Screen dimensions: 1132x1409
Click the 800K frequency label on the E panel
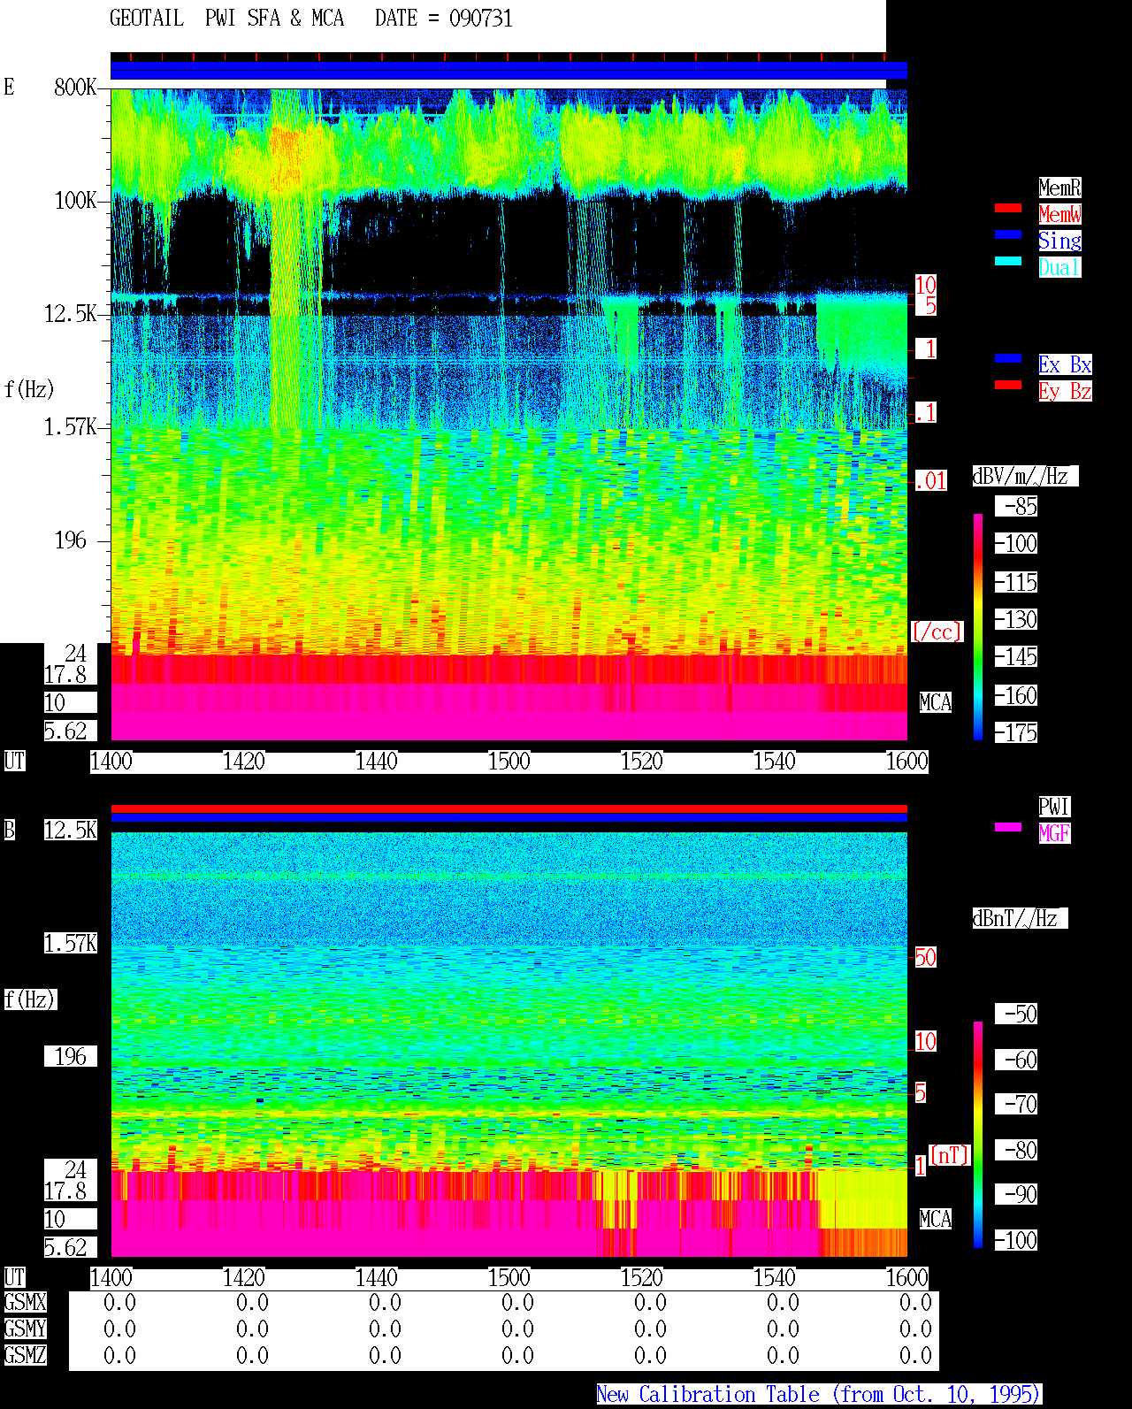tap(75, 87)
